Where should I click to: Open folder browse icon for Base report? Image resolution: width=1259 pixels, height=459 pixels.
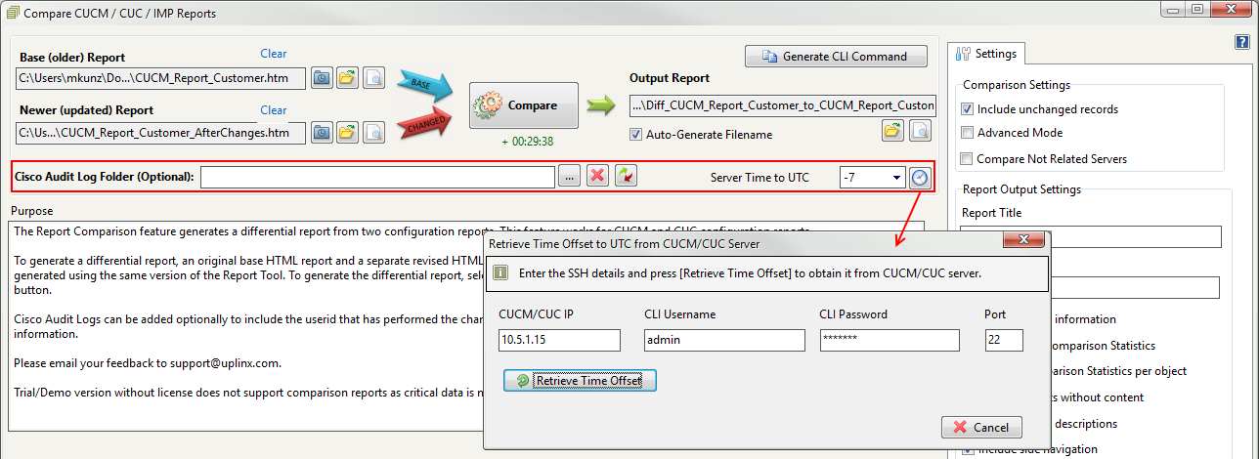click(x=347, y=78)
